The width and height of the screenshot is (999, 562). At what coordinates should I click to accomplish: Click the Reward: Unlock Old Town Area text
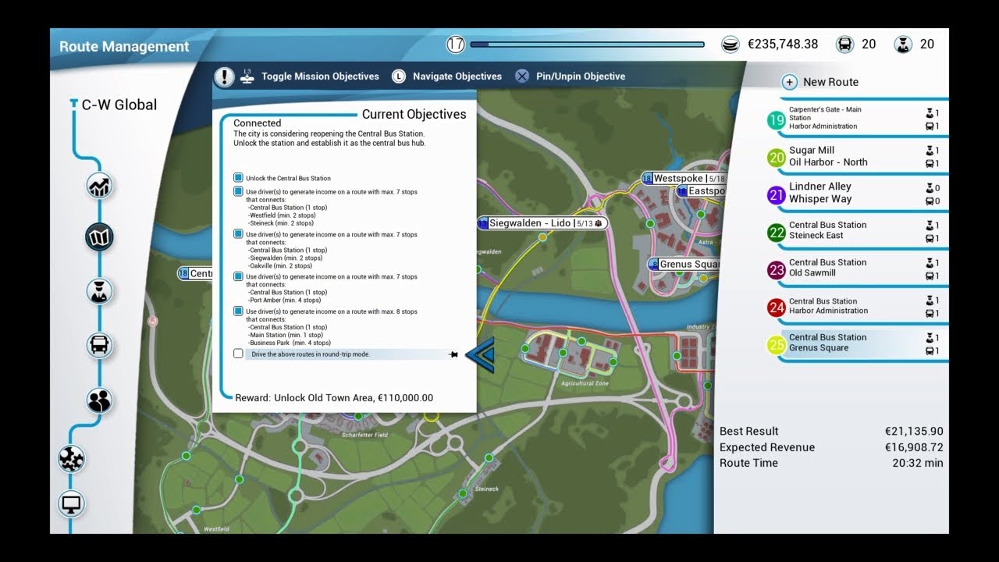tap(334, 398)
